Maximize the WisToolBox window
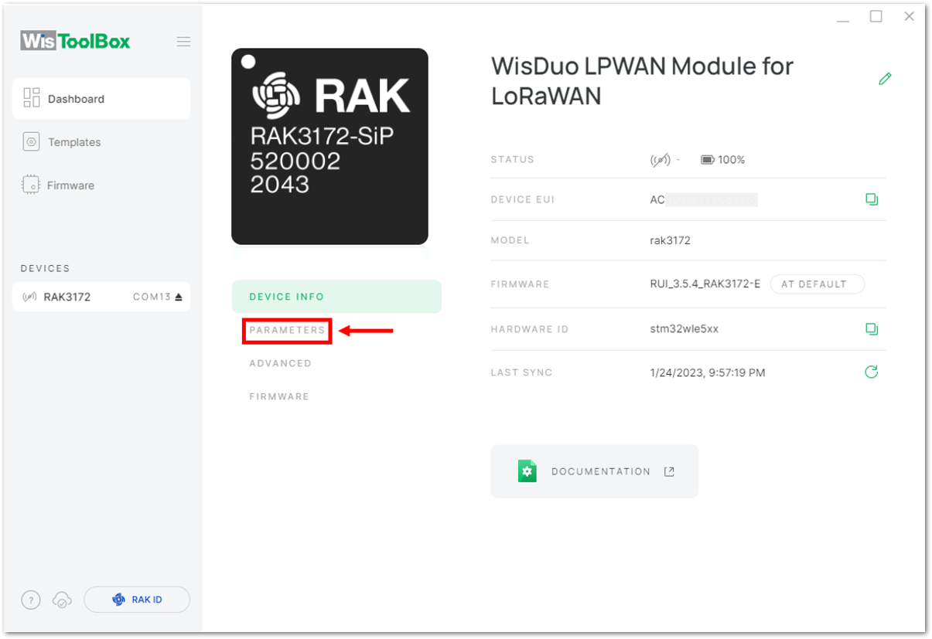This screenshot has height=639, width=932. (x=876, y=16)
